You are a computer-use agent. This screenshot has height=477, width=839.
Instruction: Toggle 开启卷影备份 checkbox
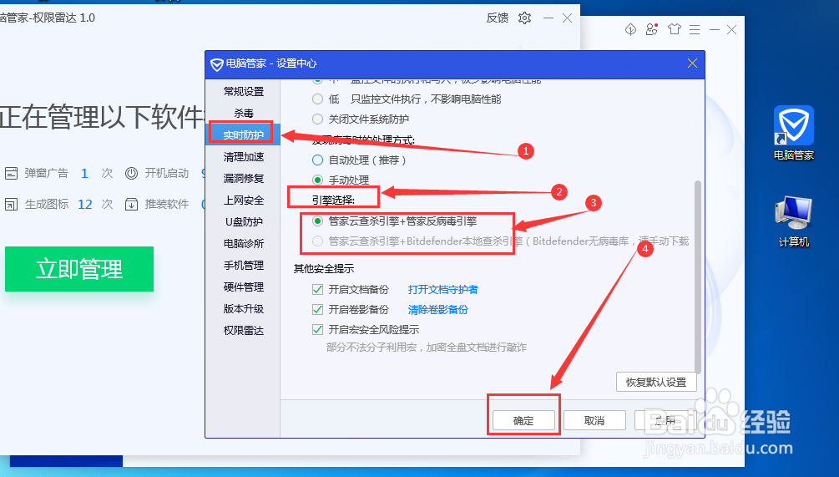pyautogui.click(x=317, y=309)
